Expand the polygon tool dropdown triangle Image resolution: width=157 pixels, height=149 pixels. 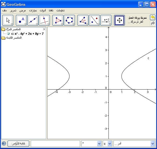tap(62, 24)
